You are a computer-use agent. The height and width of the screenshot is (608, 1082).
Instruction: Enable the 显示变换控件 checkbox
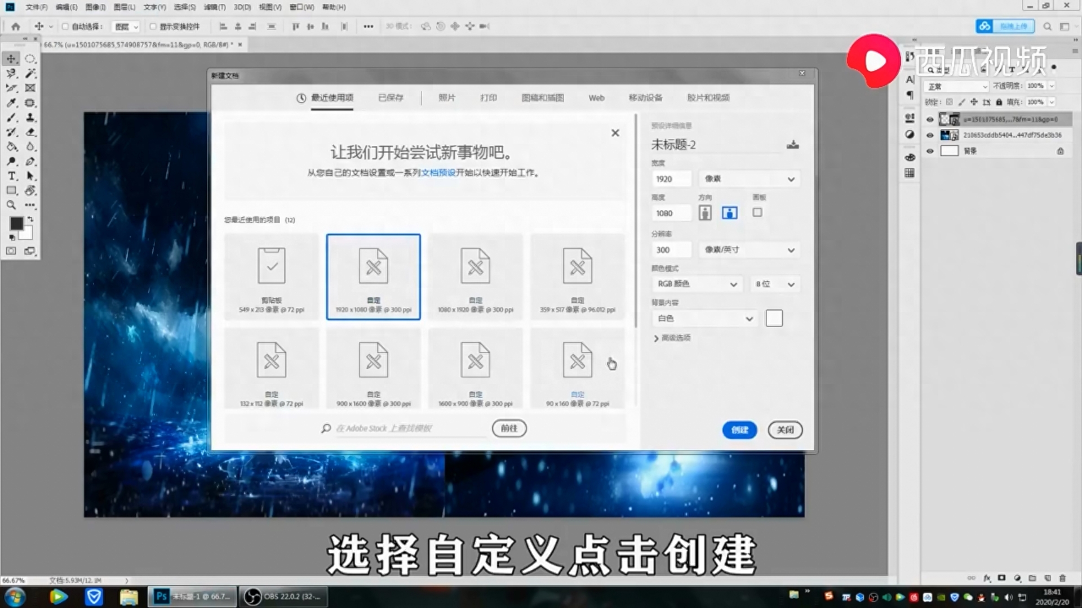click(153, 26)
